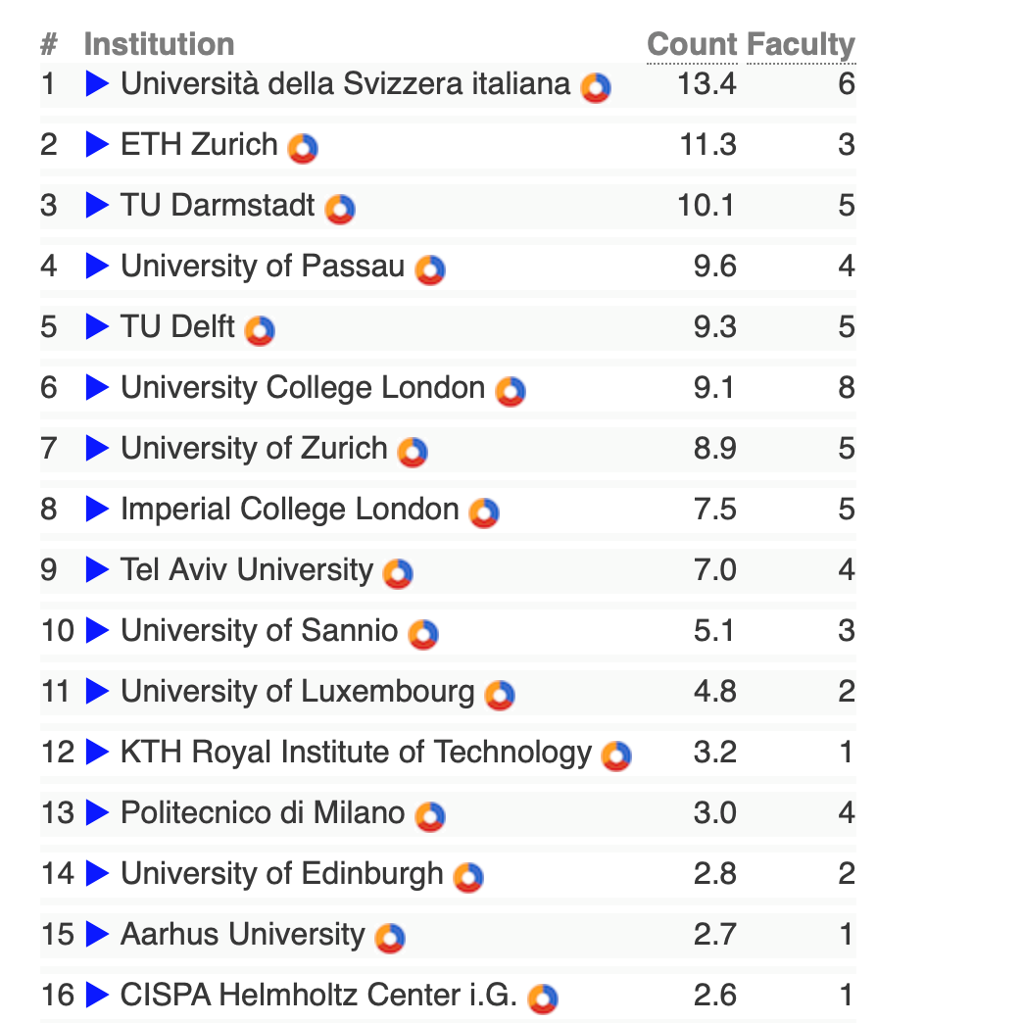The height and width of the screenshot is (1023, 1023).
Task: Expand Università della Svizzera italiana faculty list
Action: (x=97, y=84)
